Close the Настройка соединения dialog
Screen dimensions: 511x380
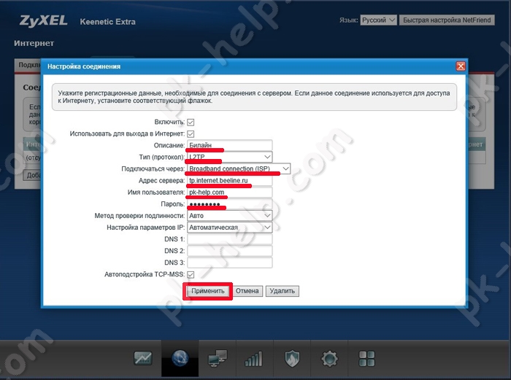tap(461, 66)
